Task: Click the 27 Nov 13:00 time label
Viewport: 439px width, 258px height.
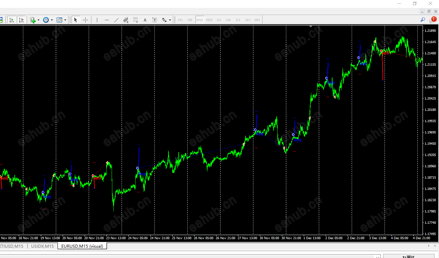Action: click(248, 238)
